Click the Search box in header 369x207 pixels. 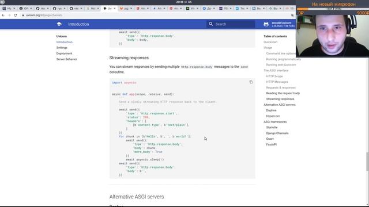231,24
